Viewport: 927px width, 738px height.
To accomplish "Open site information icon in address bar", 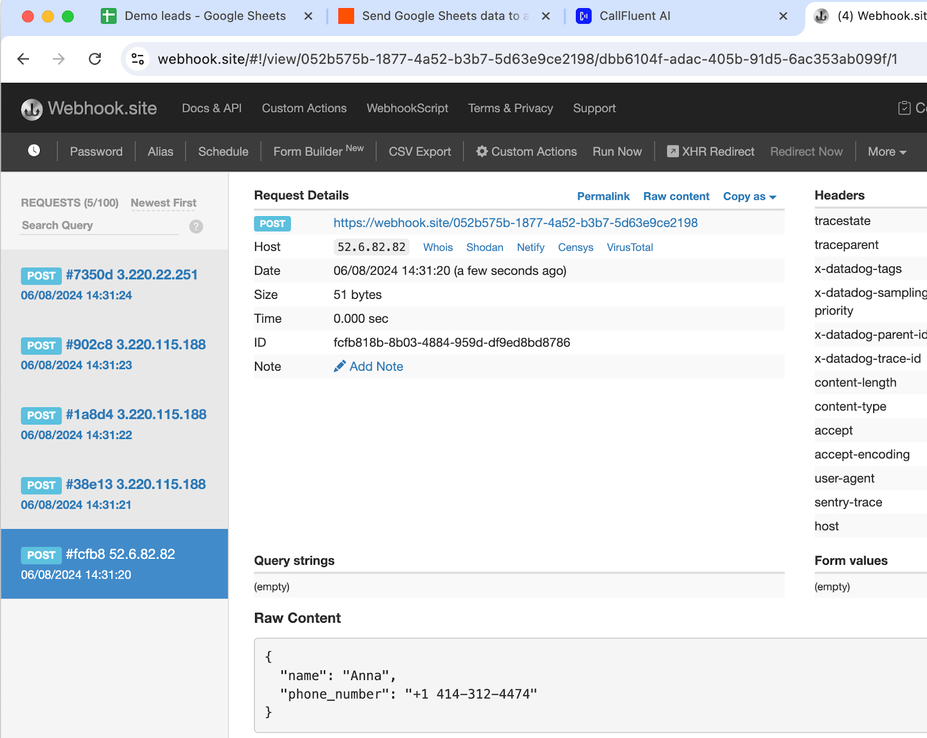I will [138, 59].
